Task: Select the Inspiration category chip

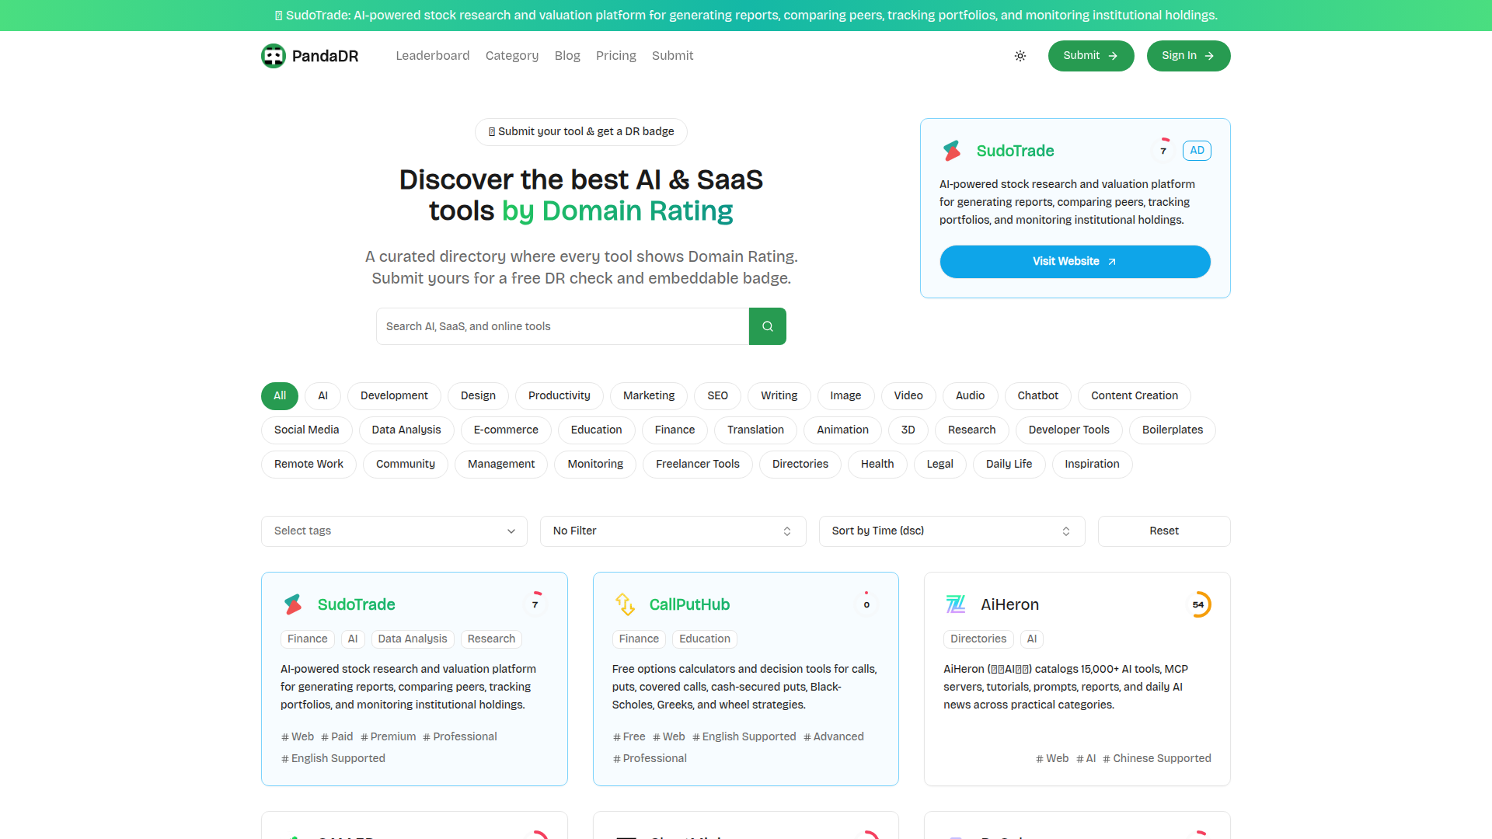Action: [x=1093, y=465]
